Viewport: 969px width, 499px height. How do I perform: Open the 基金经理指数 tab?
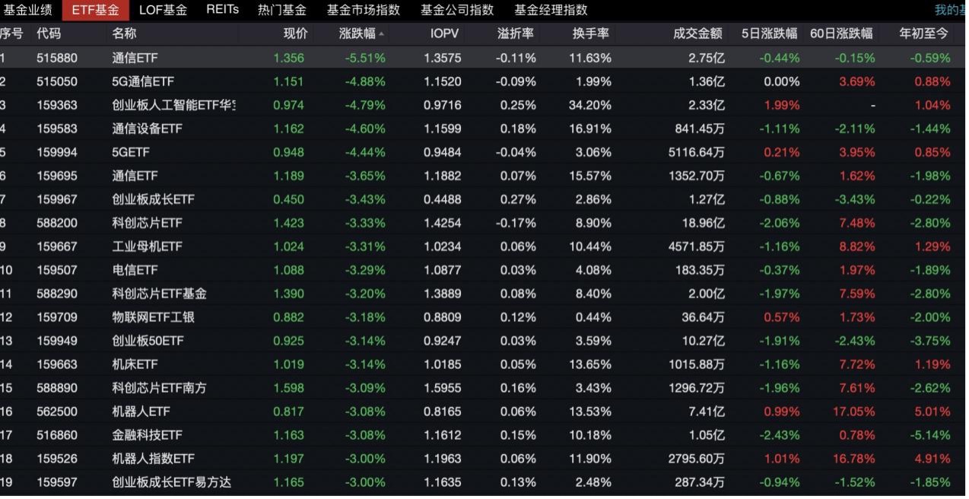pos(551,10)
